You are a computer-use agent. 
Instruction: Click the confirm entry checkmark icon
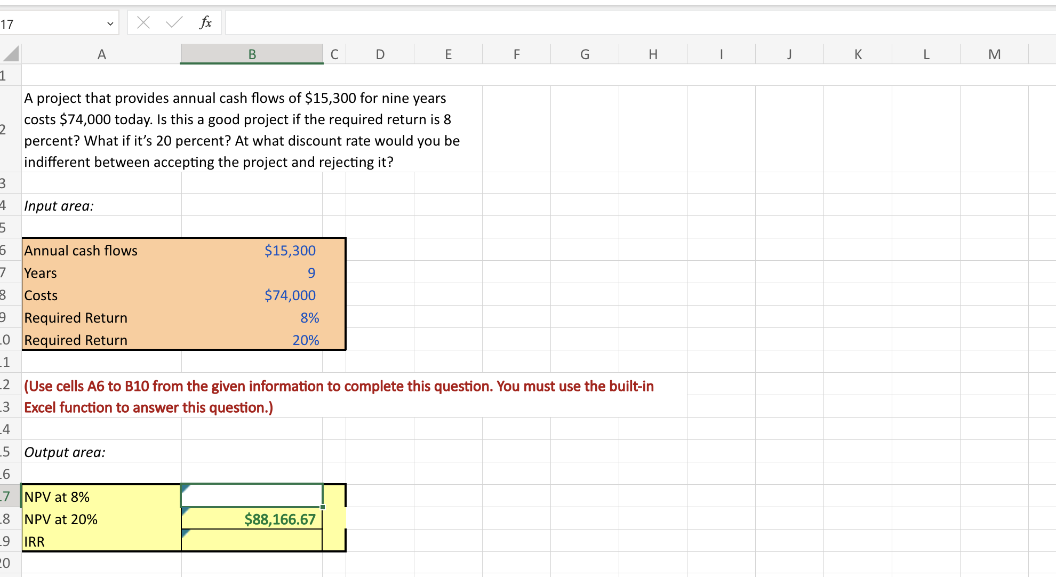[x=174, y=22]
